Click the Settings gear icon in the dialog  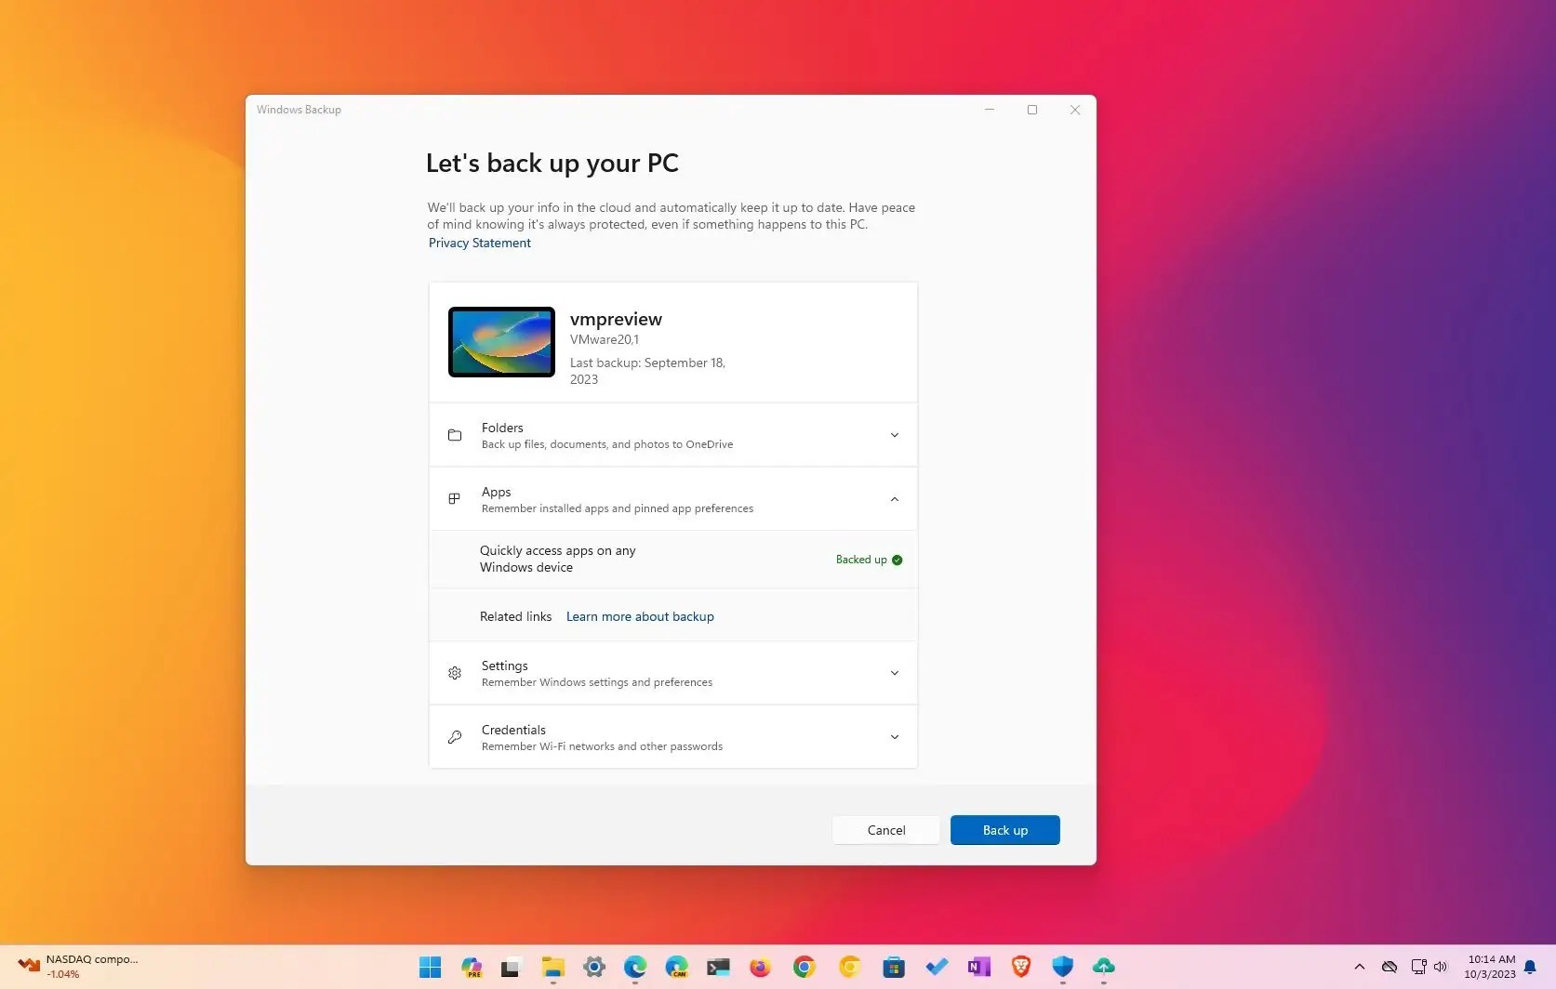click(455, 673)
